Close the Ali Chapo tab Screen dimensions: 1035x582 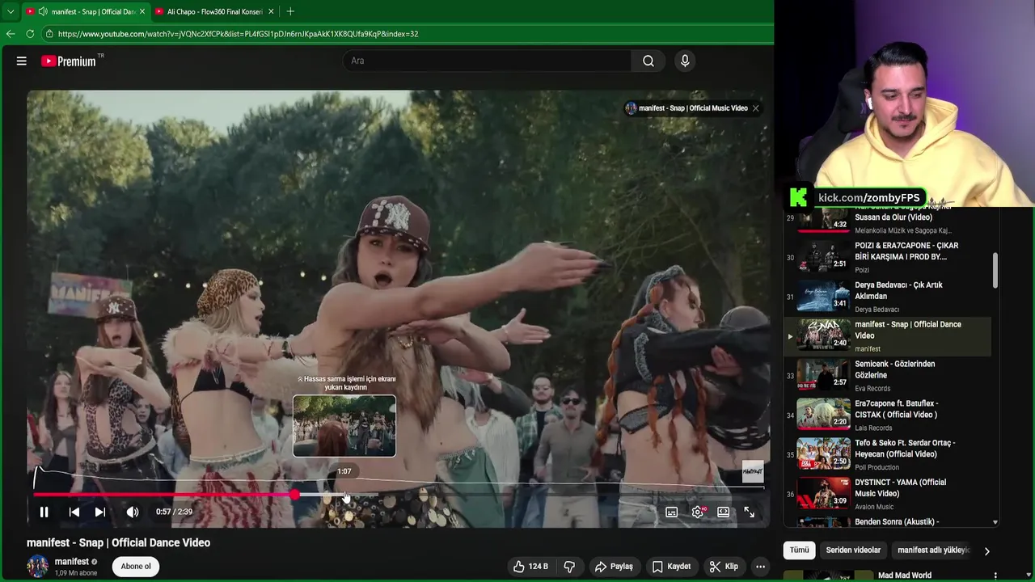click(x=271, y=11)
